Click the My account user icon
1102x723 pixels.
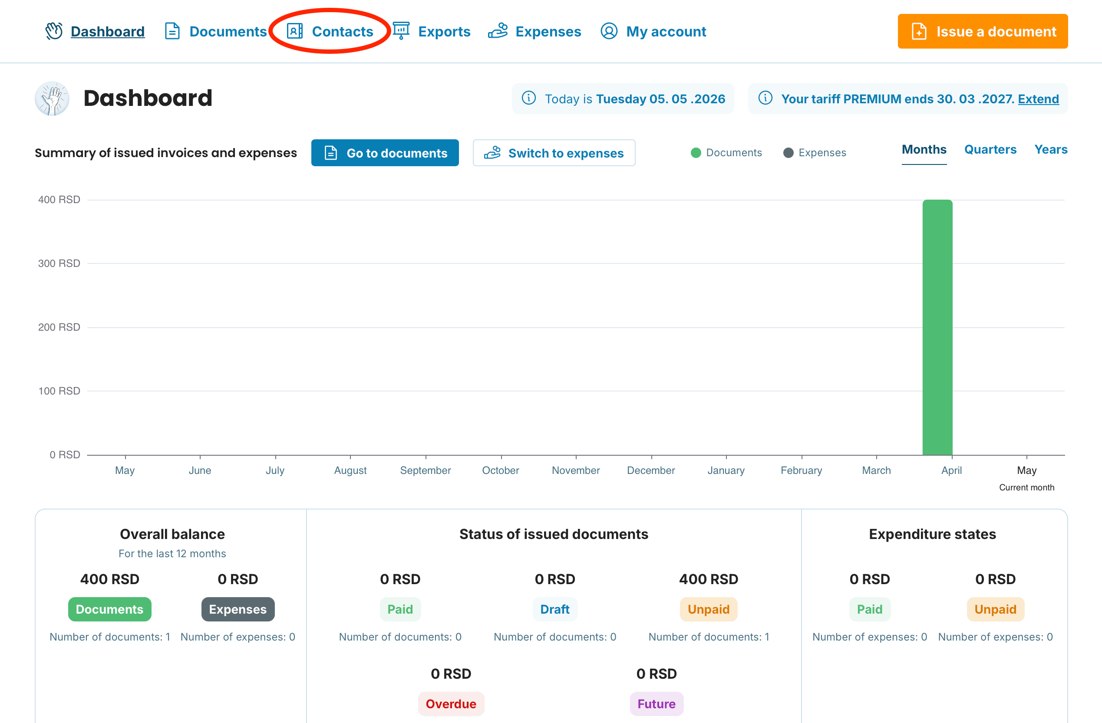click(x=609, y=31)
